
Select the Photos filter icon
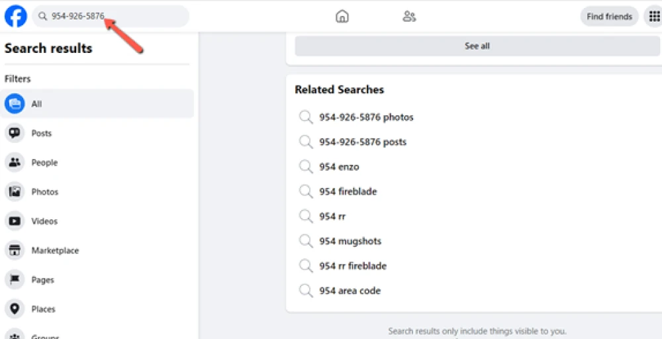click(15, 192)
